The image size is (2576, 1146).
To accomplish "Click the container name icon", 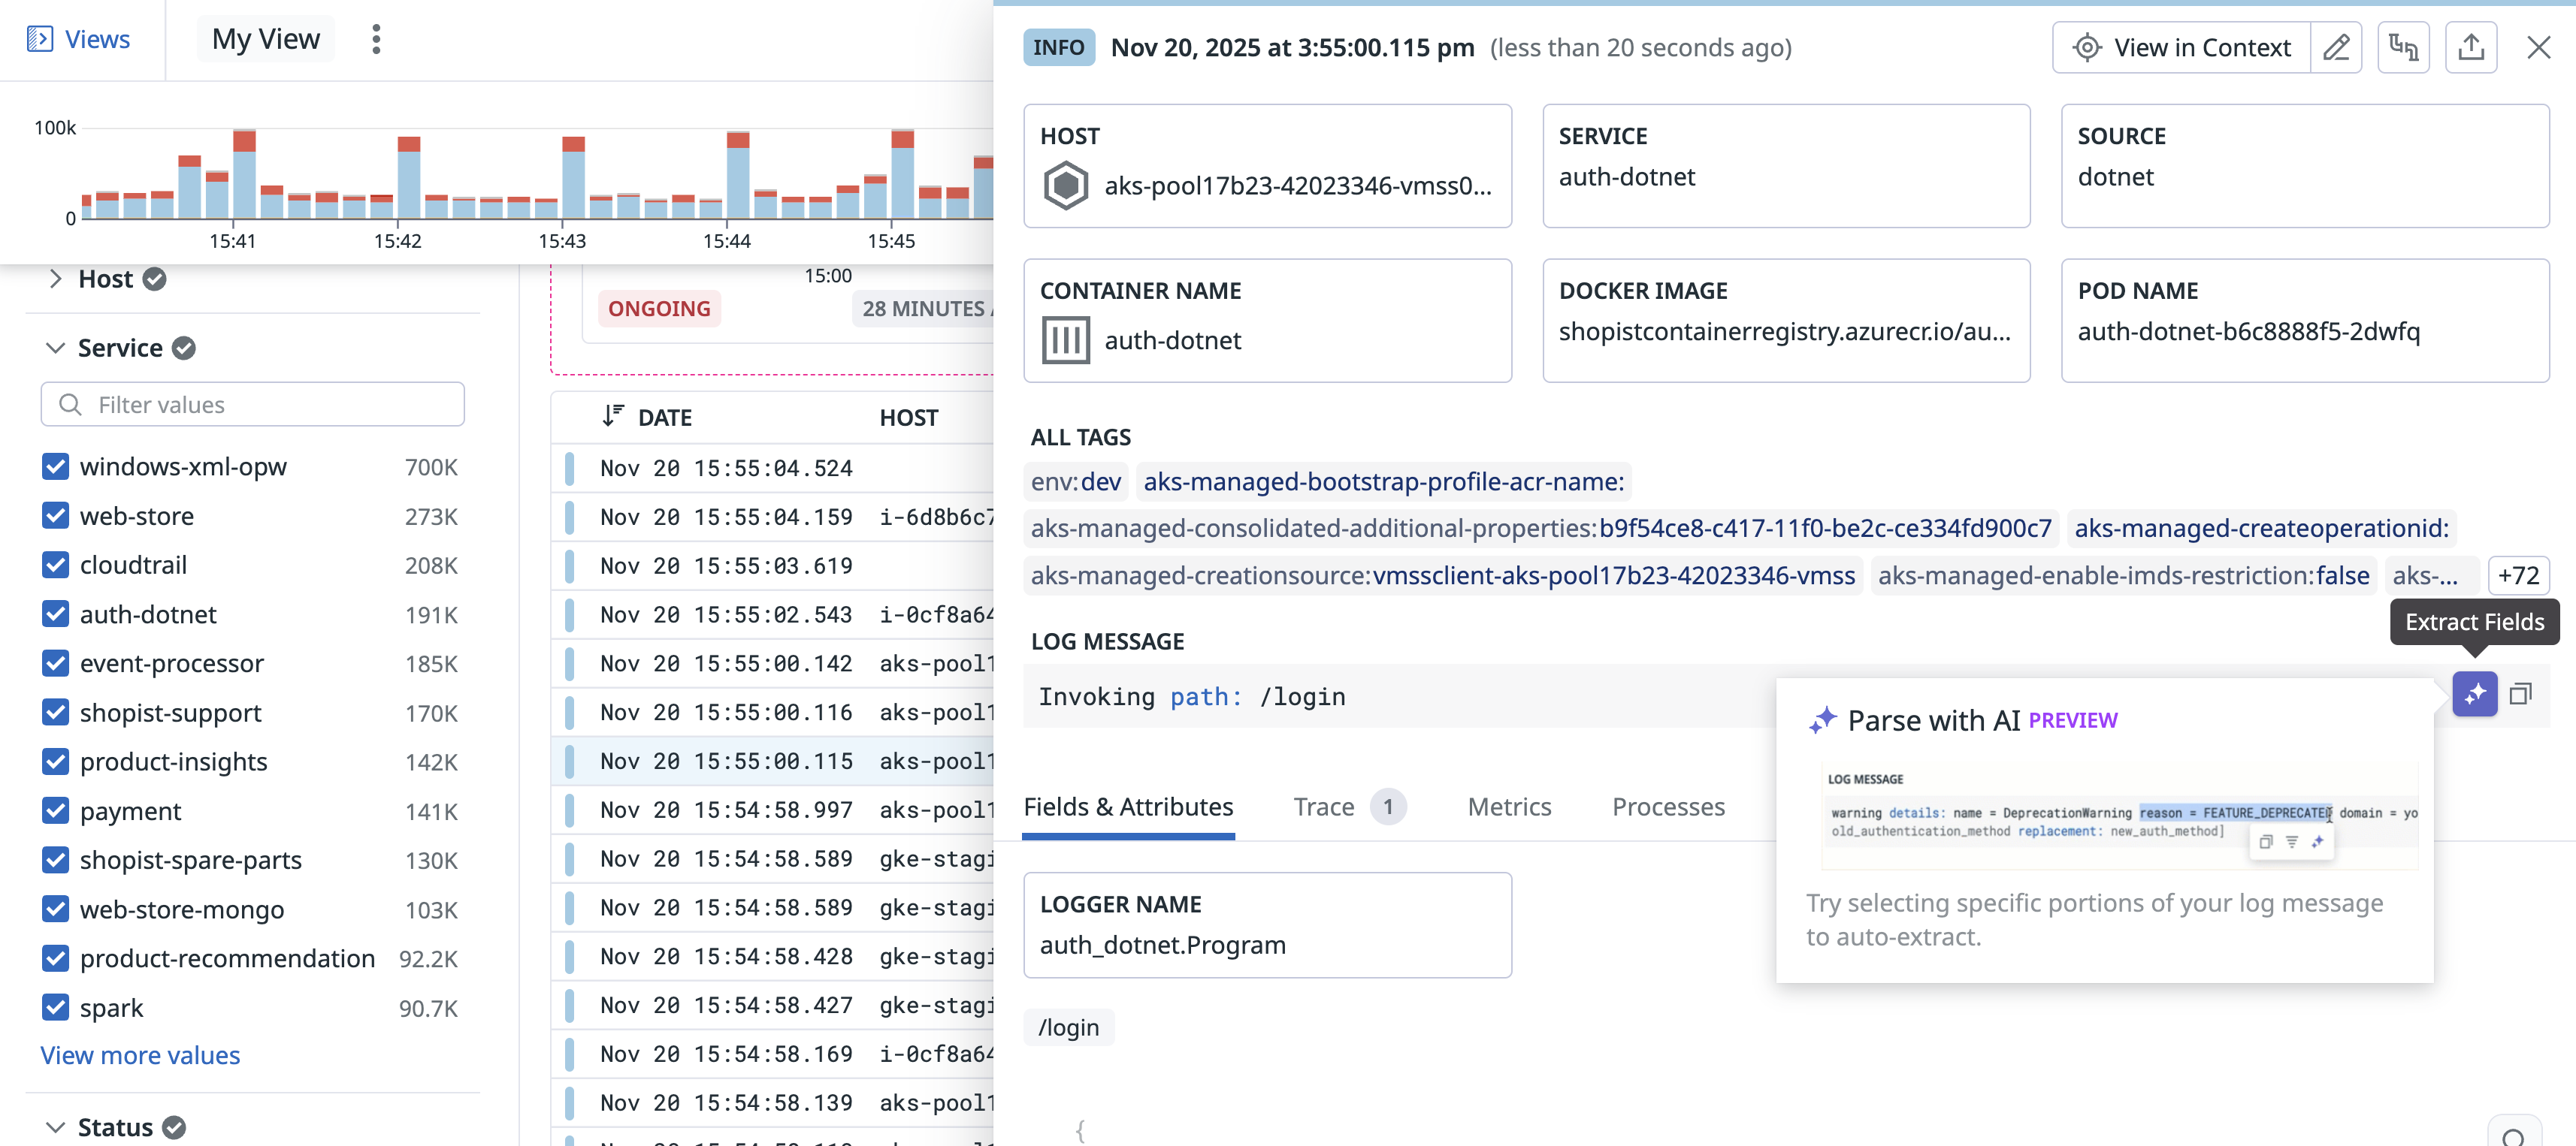I will 1065,341.
